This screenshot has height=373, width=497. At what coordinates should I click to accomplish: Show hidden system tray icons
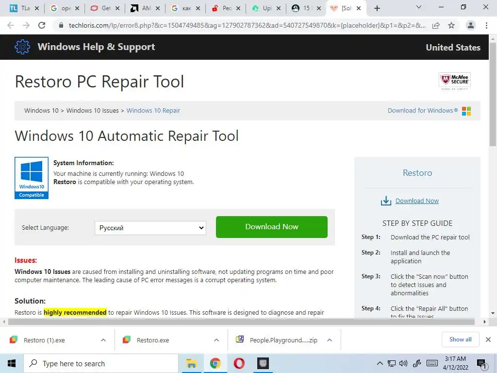pos(380,363)
